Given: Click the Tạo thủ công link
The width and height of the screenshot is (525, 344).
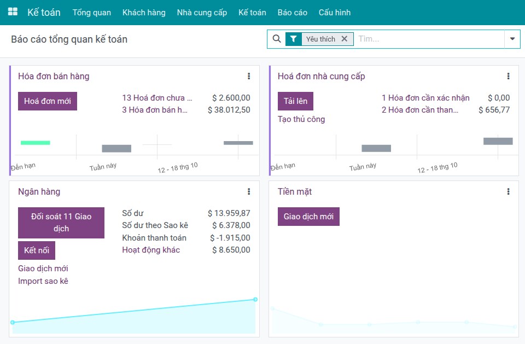Looking at the screenshot, I should pyautogui.click(x=301, y=119).
